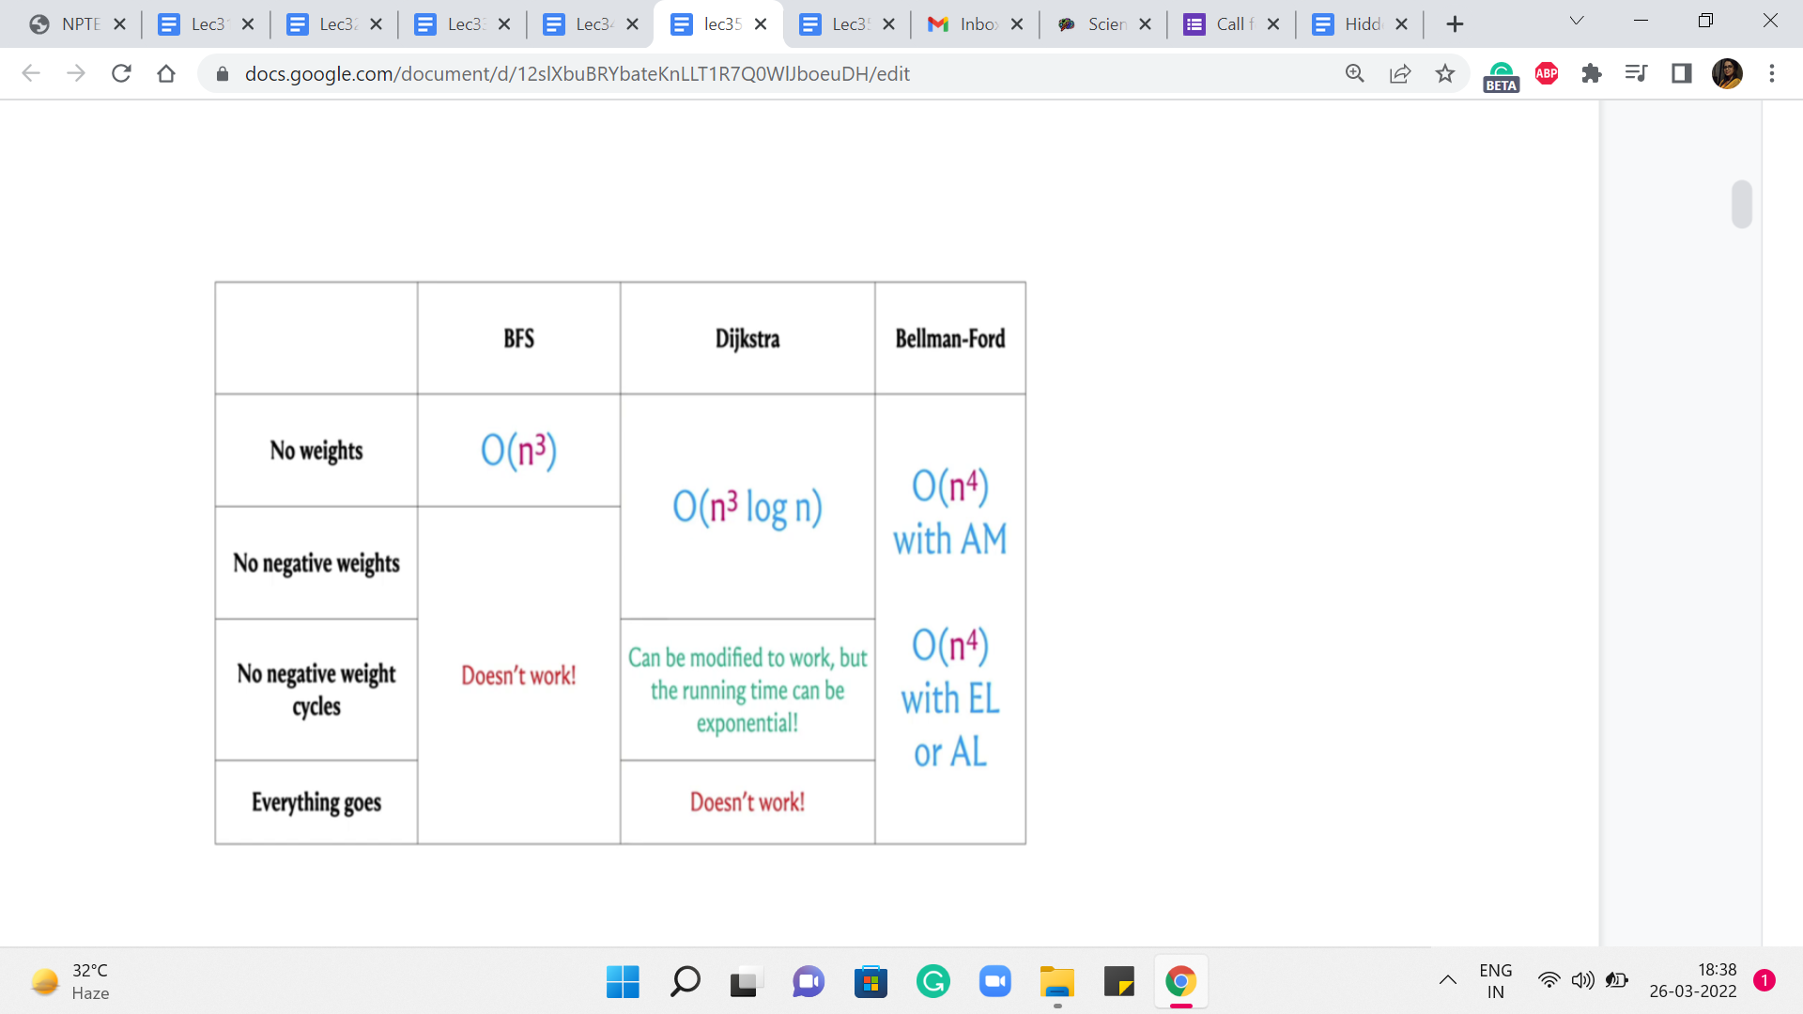
Task: Expand the tab search chevron
Action: point(1577,21)
